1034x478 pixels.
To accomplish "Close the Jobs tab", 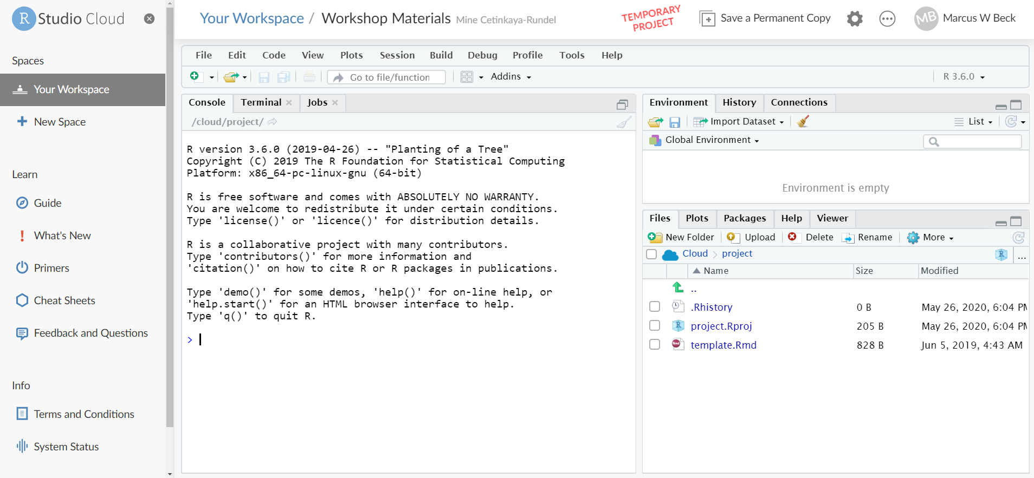I will [x=335, y=102].
